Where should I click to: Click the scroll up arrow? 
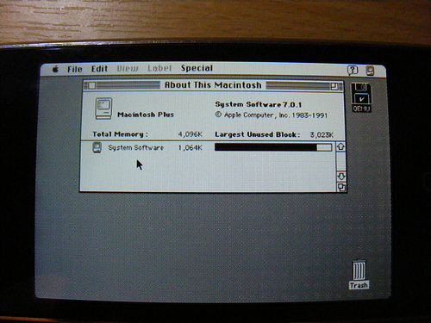(x=340, y=146)
